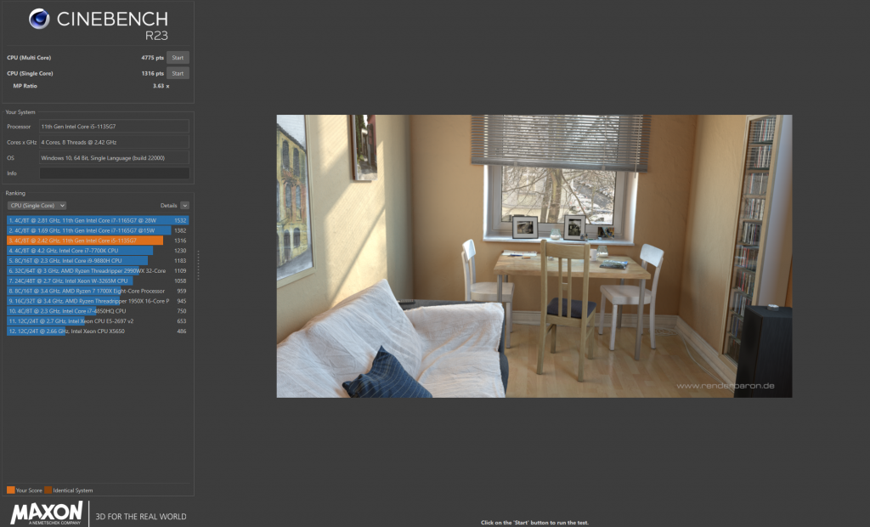870x527 pixels.
Task: Click the Processor name field
Action: point(114,126)
